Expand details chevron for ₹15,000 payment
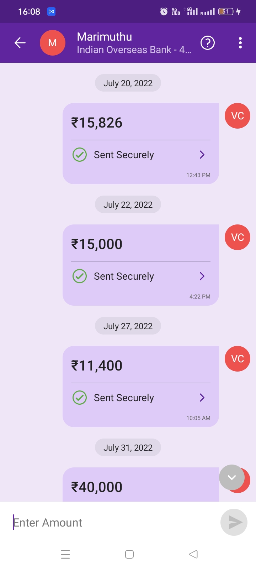 tap(202, 276)
